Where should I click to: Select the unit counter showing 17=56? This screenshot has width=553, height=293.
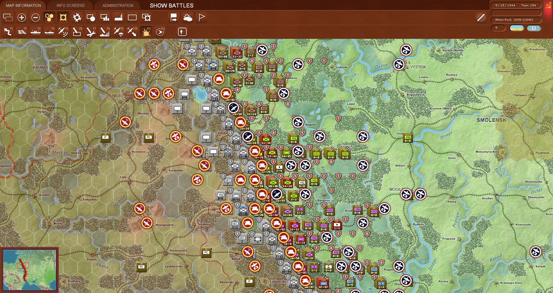[x=293, y=282]
